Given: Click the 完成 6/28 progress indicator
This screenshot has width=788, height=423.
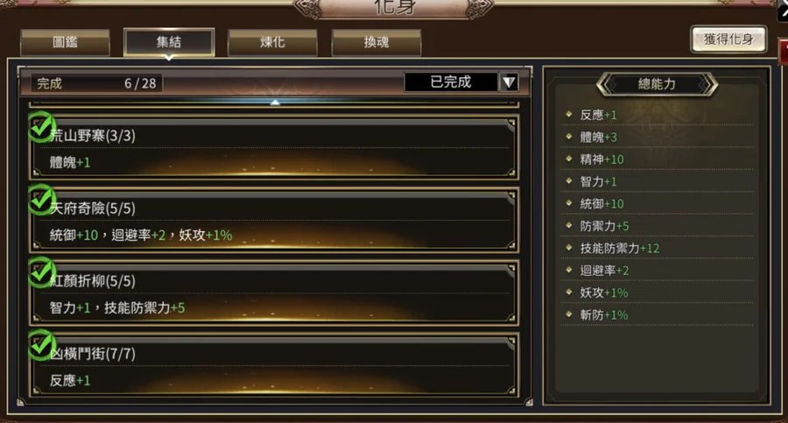Looking at the screenshot, I should pyautogui.click(x=96, y=83).
